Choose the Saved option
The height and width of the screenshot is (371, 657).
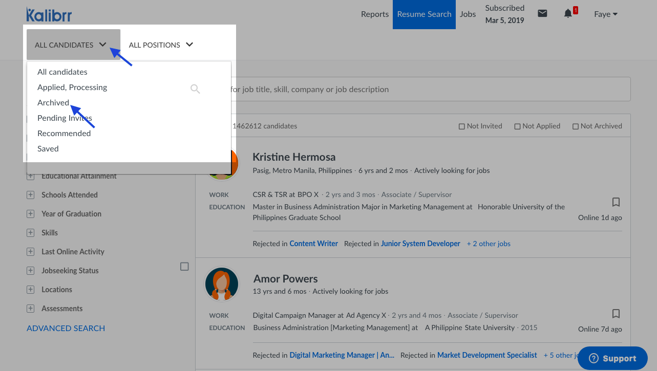coord(48,149)
